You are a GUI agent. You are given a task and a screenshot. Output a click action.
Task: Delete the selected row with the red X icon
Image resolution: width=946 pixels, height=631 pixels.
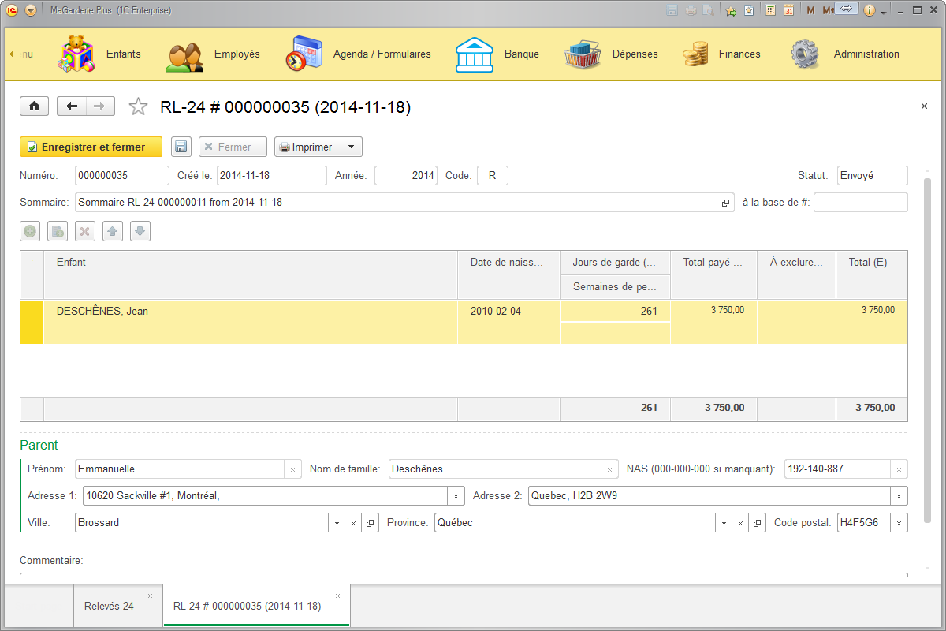[x=84, y=230]
